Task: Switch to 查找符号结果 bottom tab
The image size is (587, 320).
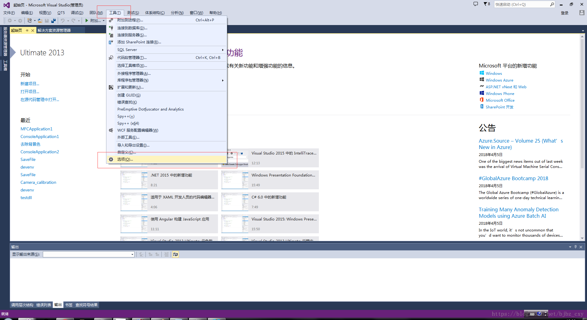Action: tap(87, 305)
